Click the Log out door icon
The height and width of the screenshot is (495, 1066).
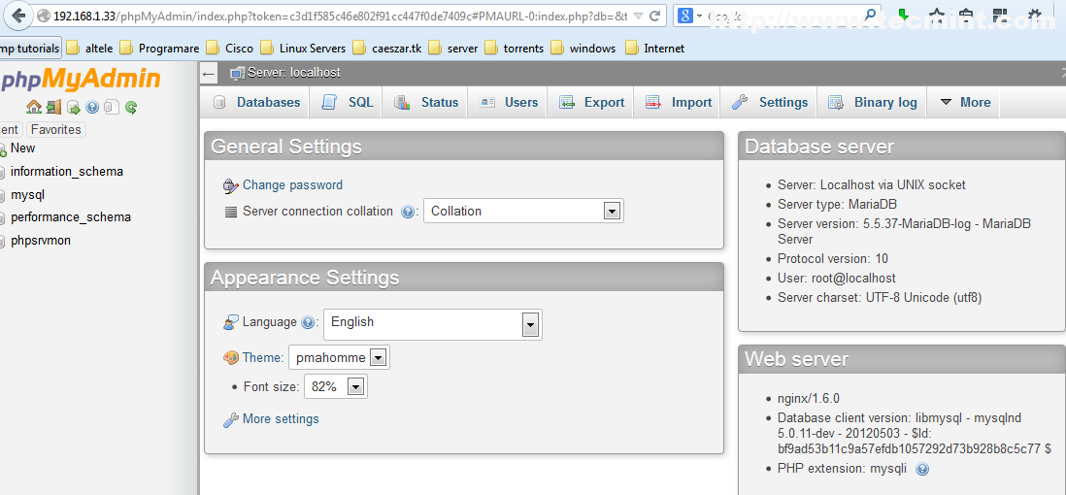pos(53,107)
